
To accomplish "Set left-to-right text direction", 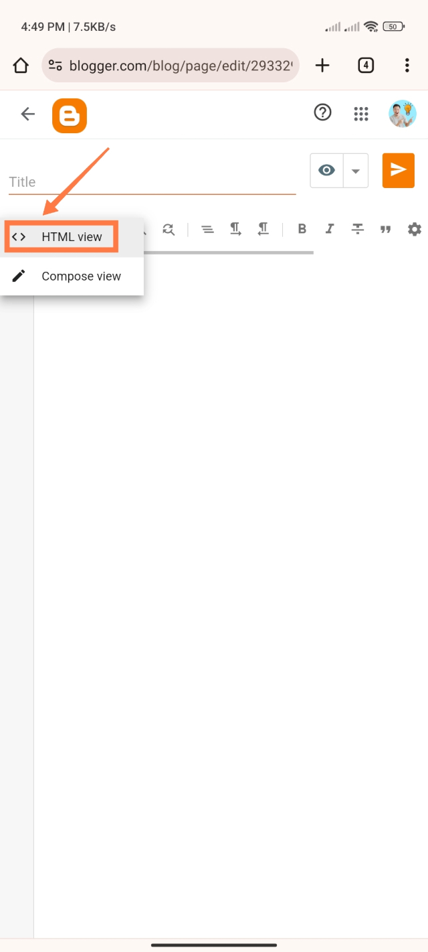I will (235, 230).
